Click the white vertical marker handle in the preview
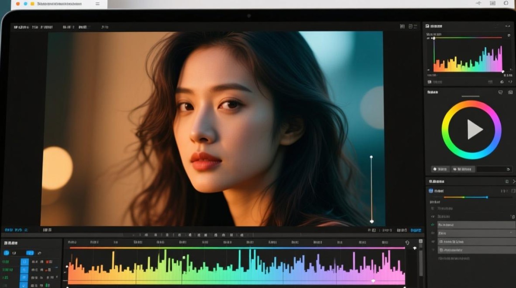516x288 pixels. click(371, 221)
